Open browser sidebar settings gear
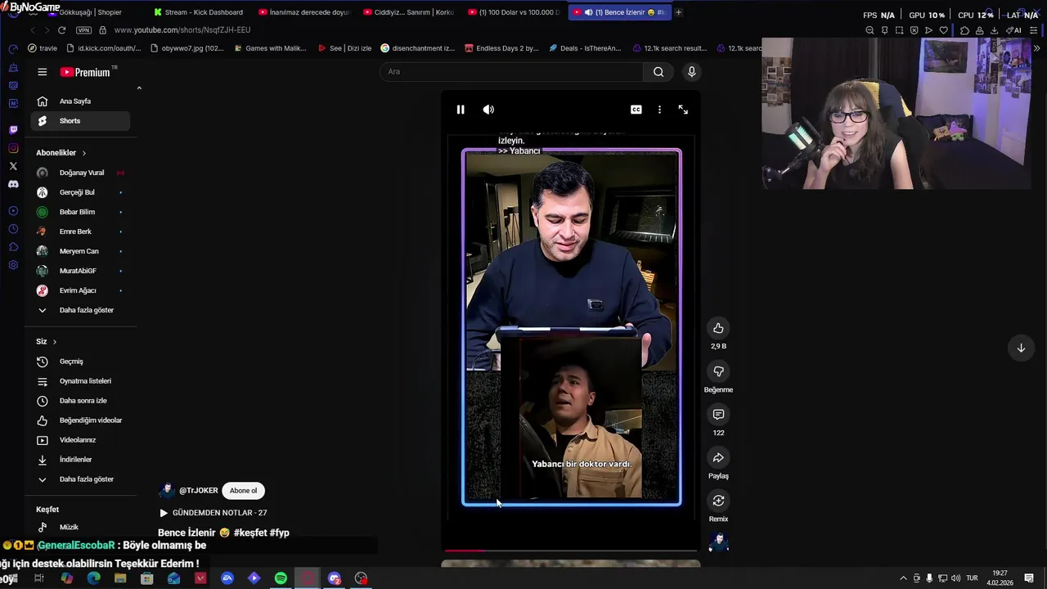The image size is (1047, 589). (13, 265)
